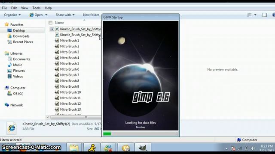Image resolution: width=275 pixels, height=154 pixels.
Task: Select the Nitro Brush 10 file name
Action: (x=70, y=92)
